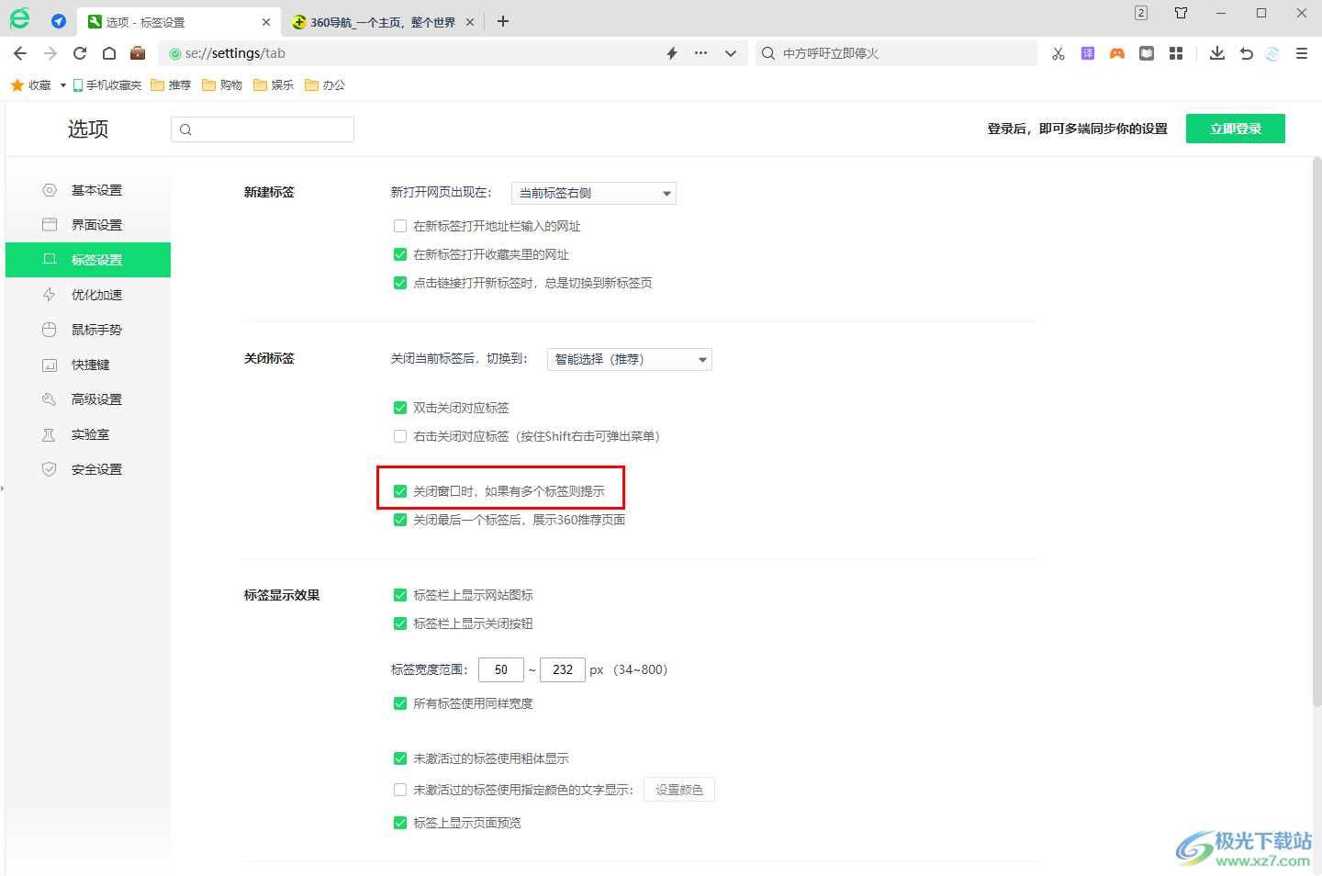Open 手机收藏夹 bookmark
The image size is (1322, 876).
pyautogui.click(x=107, y=85)
